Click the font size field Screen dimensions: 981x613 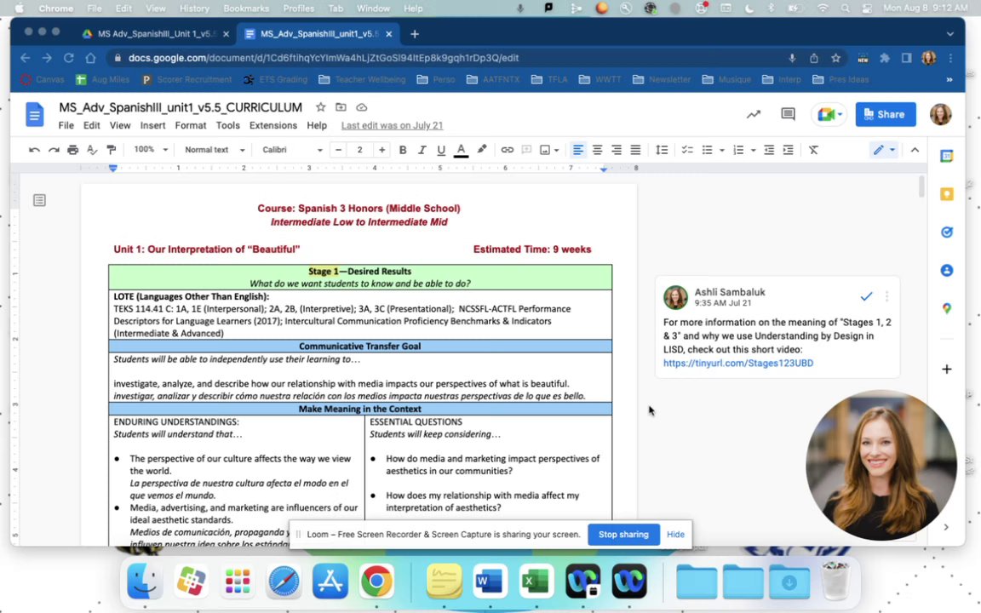point(359,150)
